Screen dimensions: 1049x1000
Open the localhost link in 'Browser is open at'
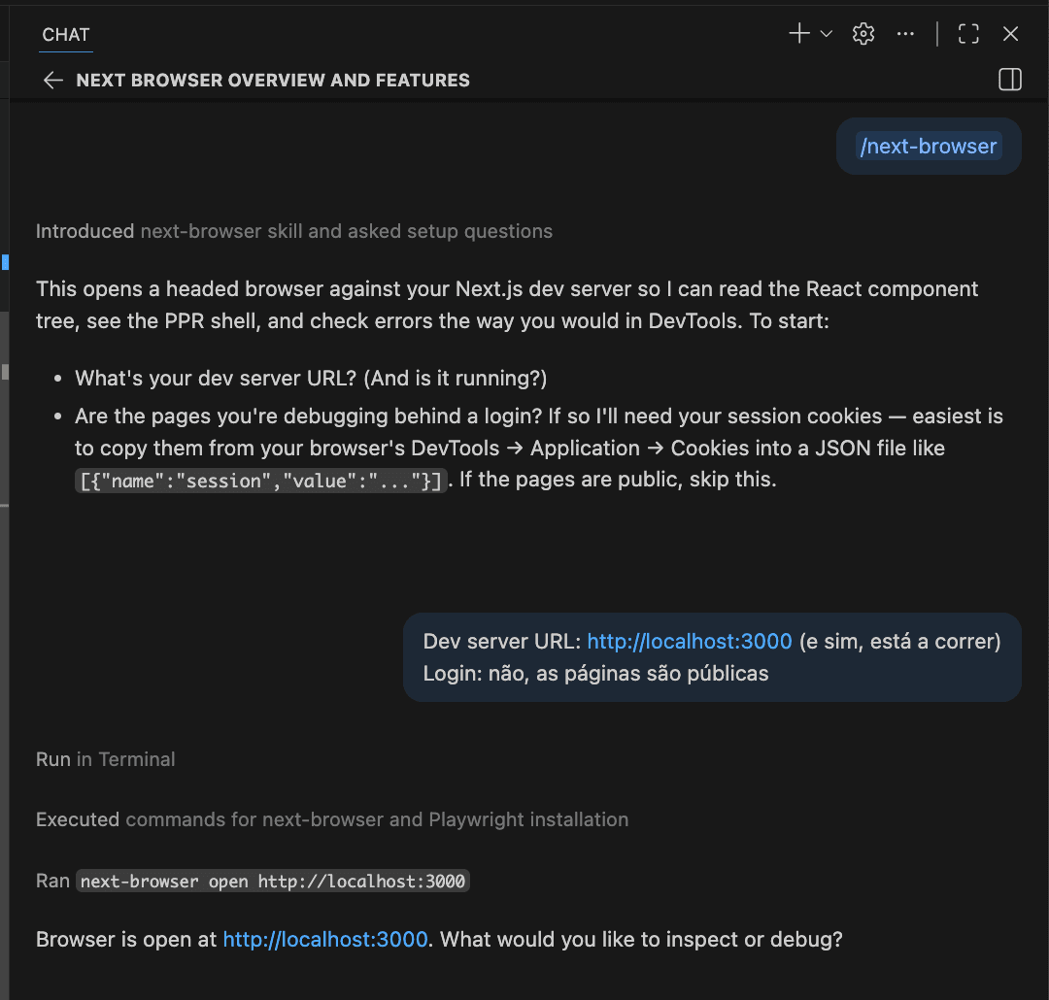click(325, 940)
